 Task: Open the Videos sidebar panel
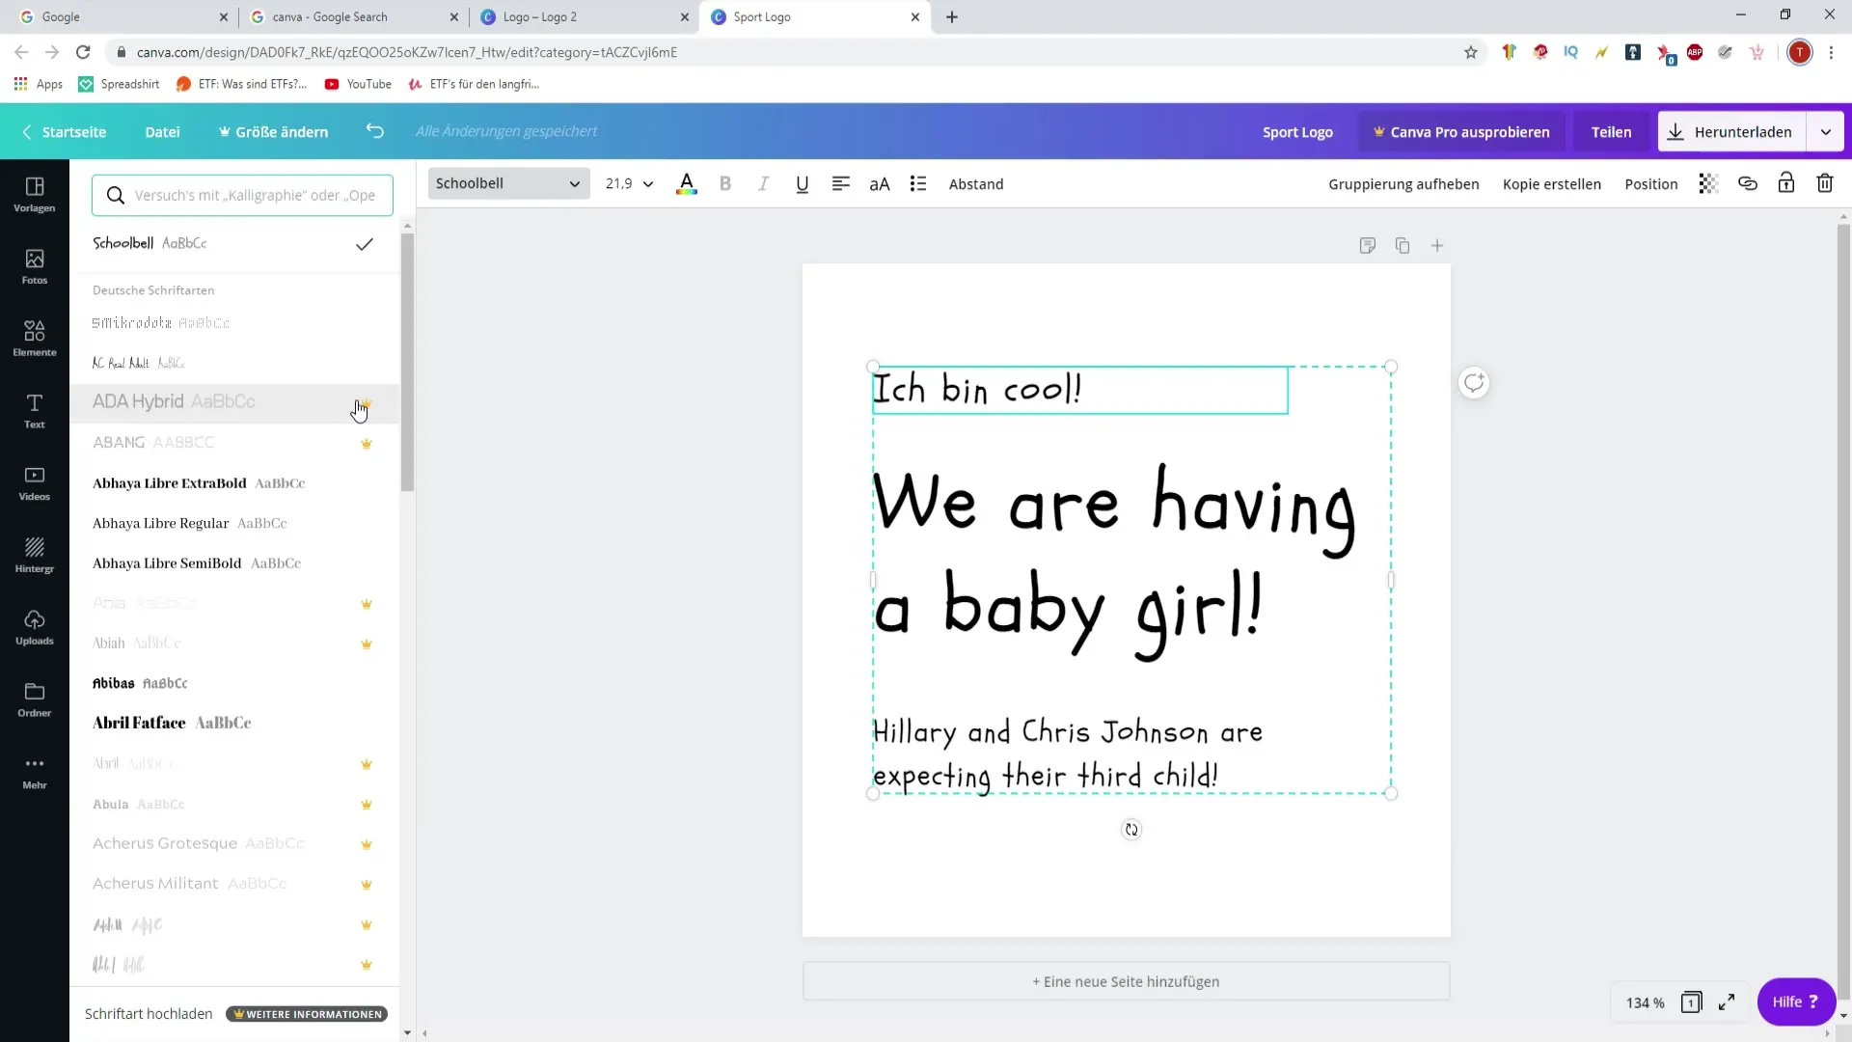point(35,483)
